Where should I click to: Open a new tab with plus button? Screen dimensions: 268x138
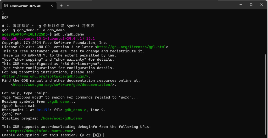click(61, 6)
